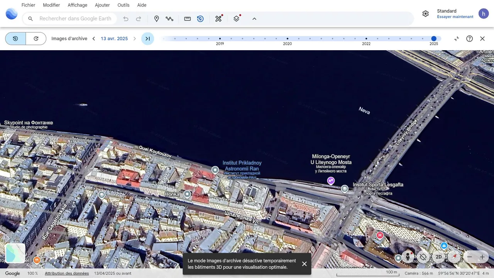Click the Institut Sporta Lesgafta marker
Image resolution: width=494 pixels, height=278 pixels.
pyautogui.click(x=345, y=188)
